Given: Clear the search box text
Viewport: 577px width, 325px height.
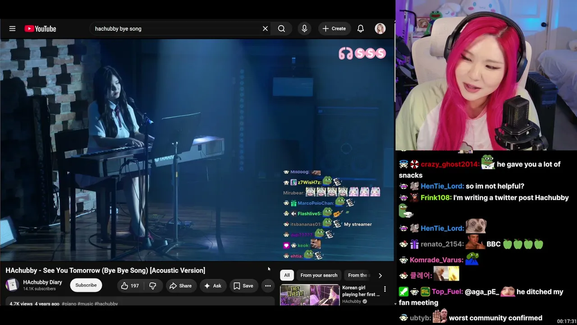Looking at the screenshot, I should pyautogui.click(x=265, y=28).
